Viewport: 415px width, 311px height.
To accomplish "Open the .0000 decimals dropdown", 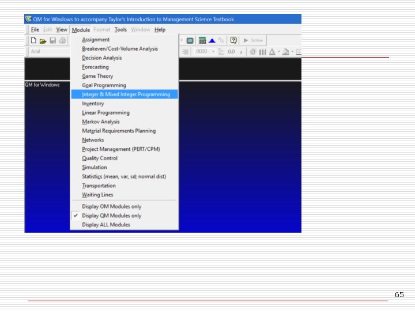I will pyautogui.click(x=213, y=52).
